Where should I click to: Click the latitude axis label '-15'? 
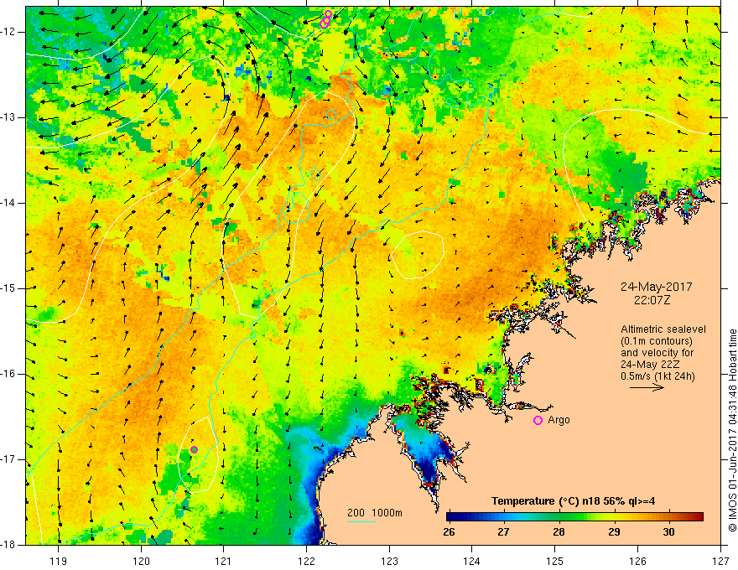(8, 288)
